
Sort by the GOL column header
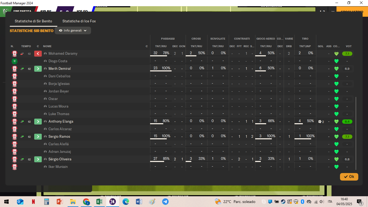click(x=321, y=46)
